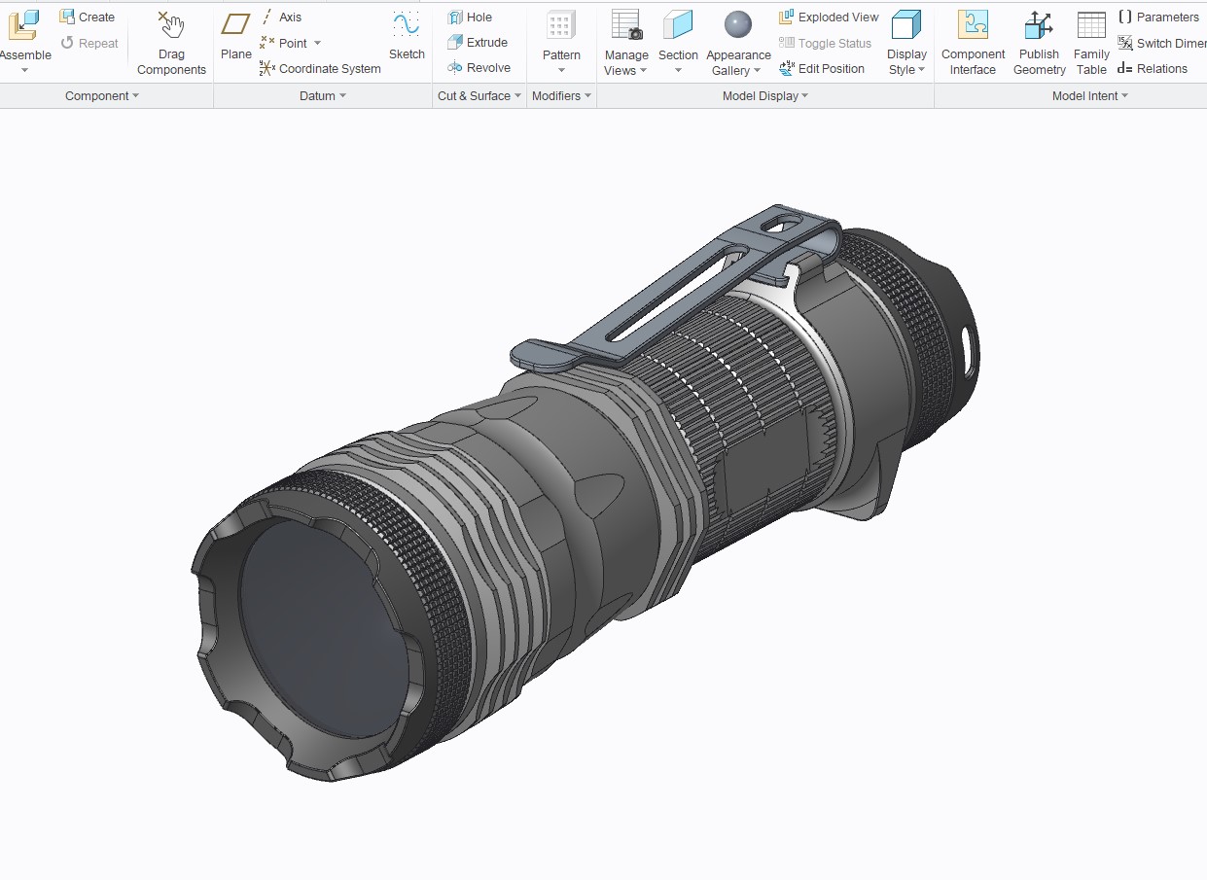Toggle the Exploded View
The width and height of the screenshot is (1207, 880).
(829, 17)
